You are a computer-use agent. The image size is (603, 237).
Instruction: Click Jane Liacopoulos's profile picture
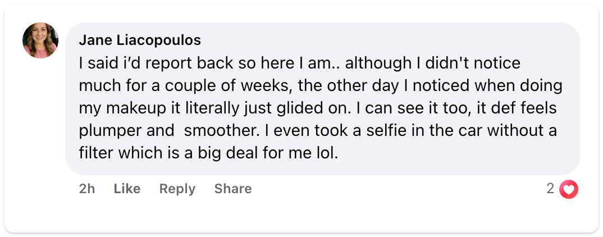[x=40, y=40]
